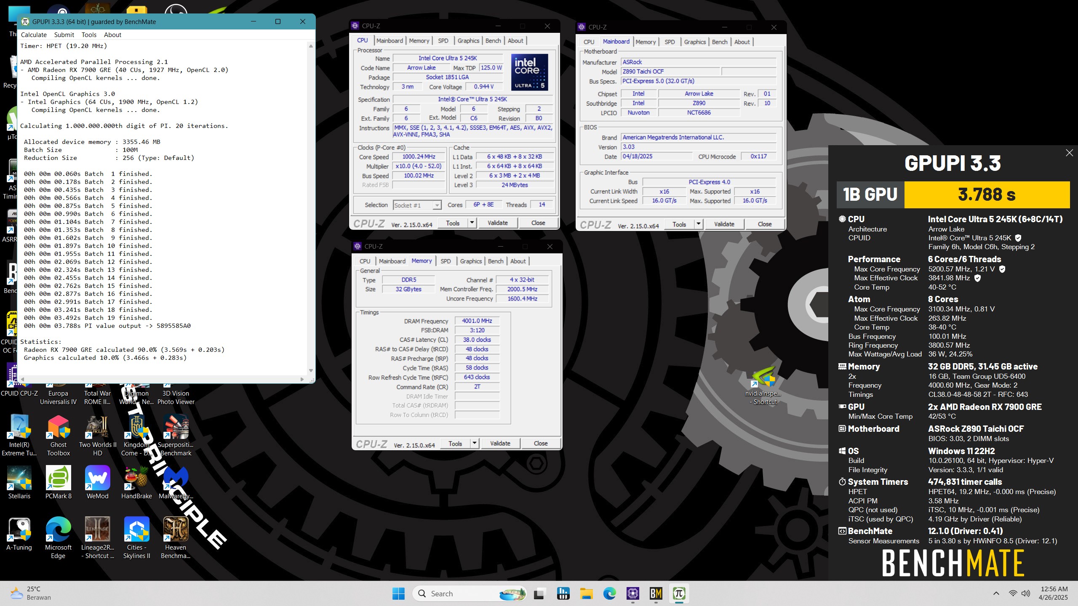Click Validate in the CPU-Z CPU window
1078x606 pixels.
click(498, 223)
